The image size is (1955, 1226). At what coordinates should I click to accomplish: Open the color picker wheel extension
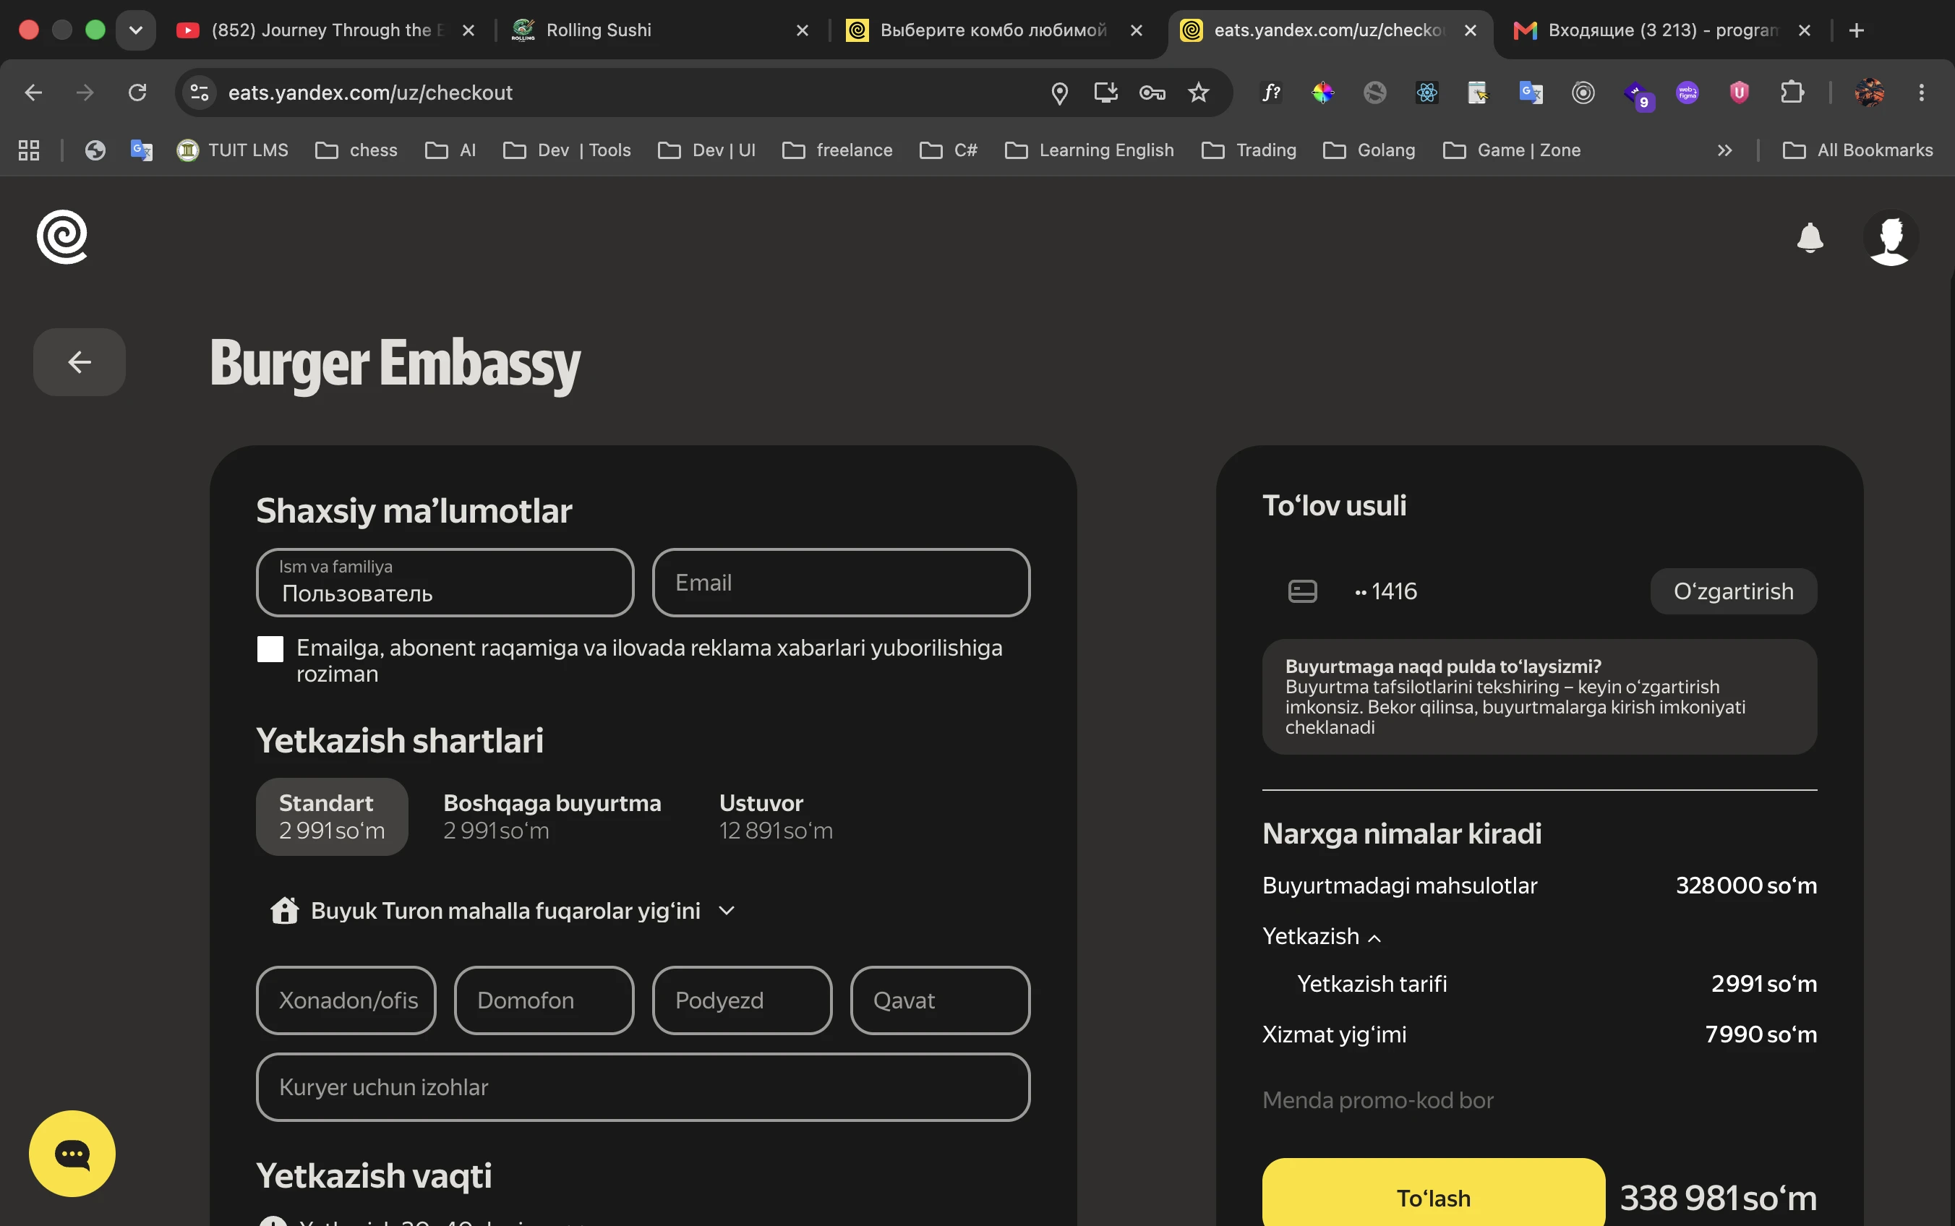(x=1322, y=93)
